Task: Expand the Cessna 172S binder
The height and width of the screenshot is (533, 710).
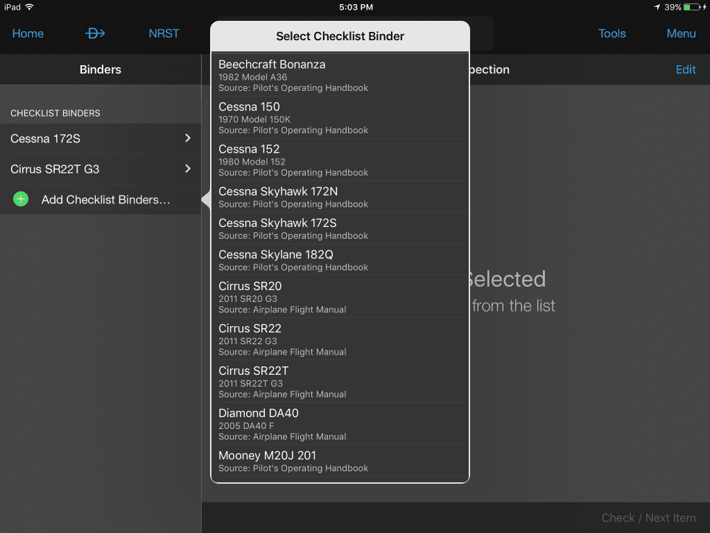Action: point(101,139)
